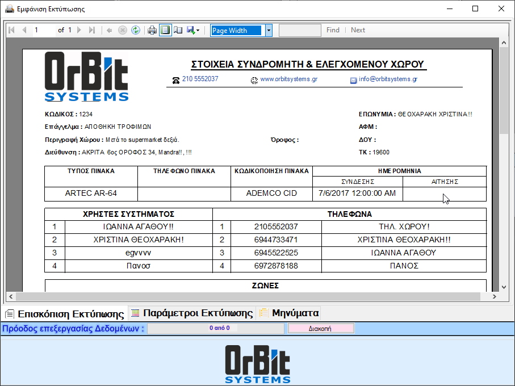The width and height of the screenshot is (515, 386).
Task: Go to the last page arrow
Action: click(92, 31)
